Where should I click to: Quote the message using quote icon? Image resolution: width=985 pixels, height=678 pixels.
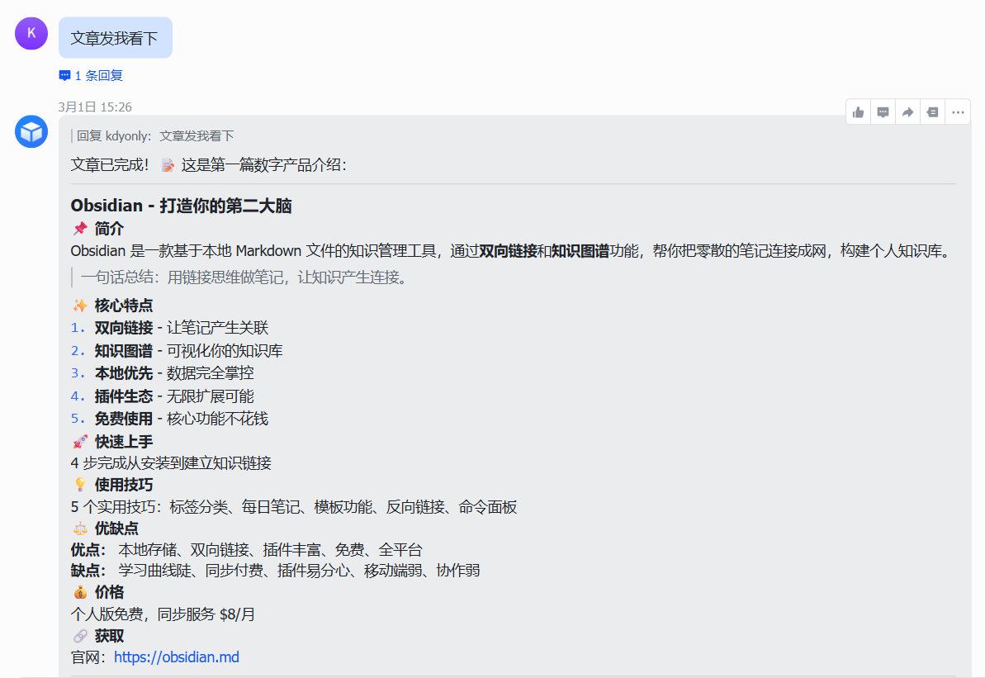point(932,112)
